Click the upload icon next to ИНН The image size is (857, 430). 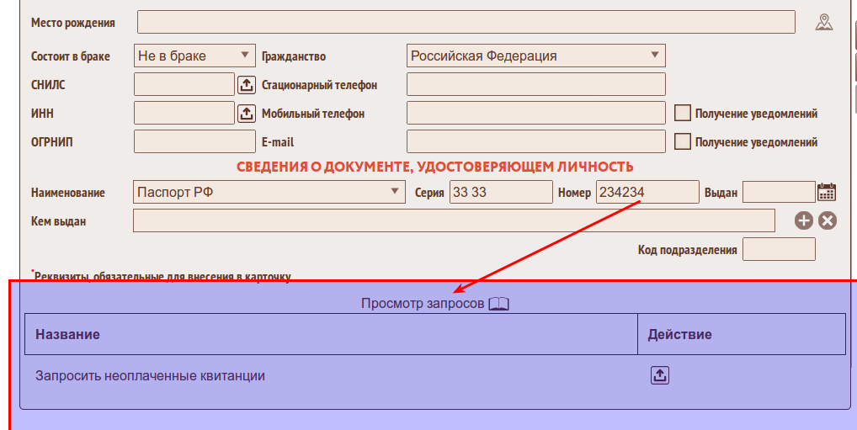click(x=246, y=113)
